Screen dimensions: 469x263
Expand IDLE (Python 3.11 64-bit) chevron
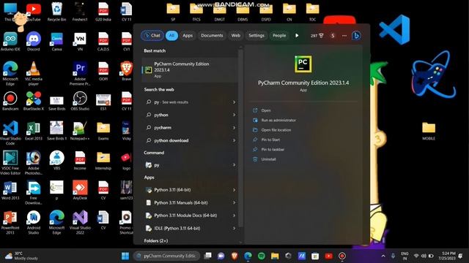tap(234, 229)
